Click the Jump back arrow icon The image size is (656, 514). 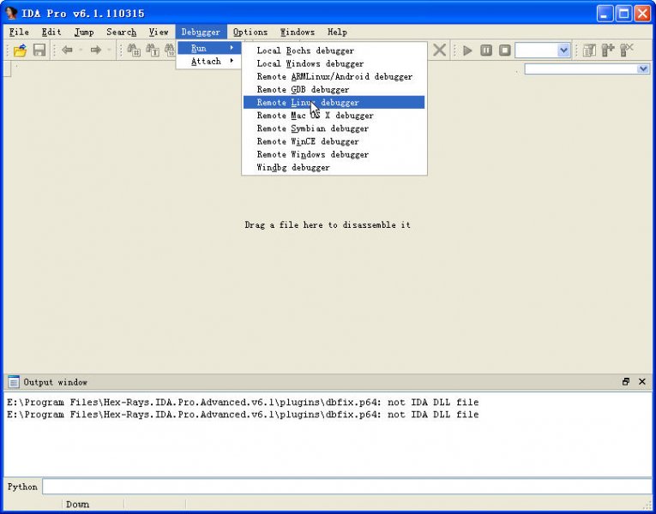tap(67, 51)
